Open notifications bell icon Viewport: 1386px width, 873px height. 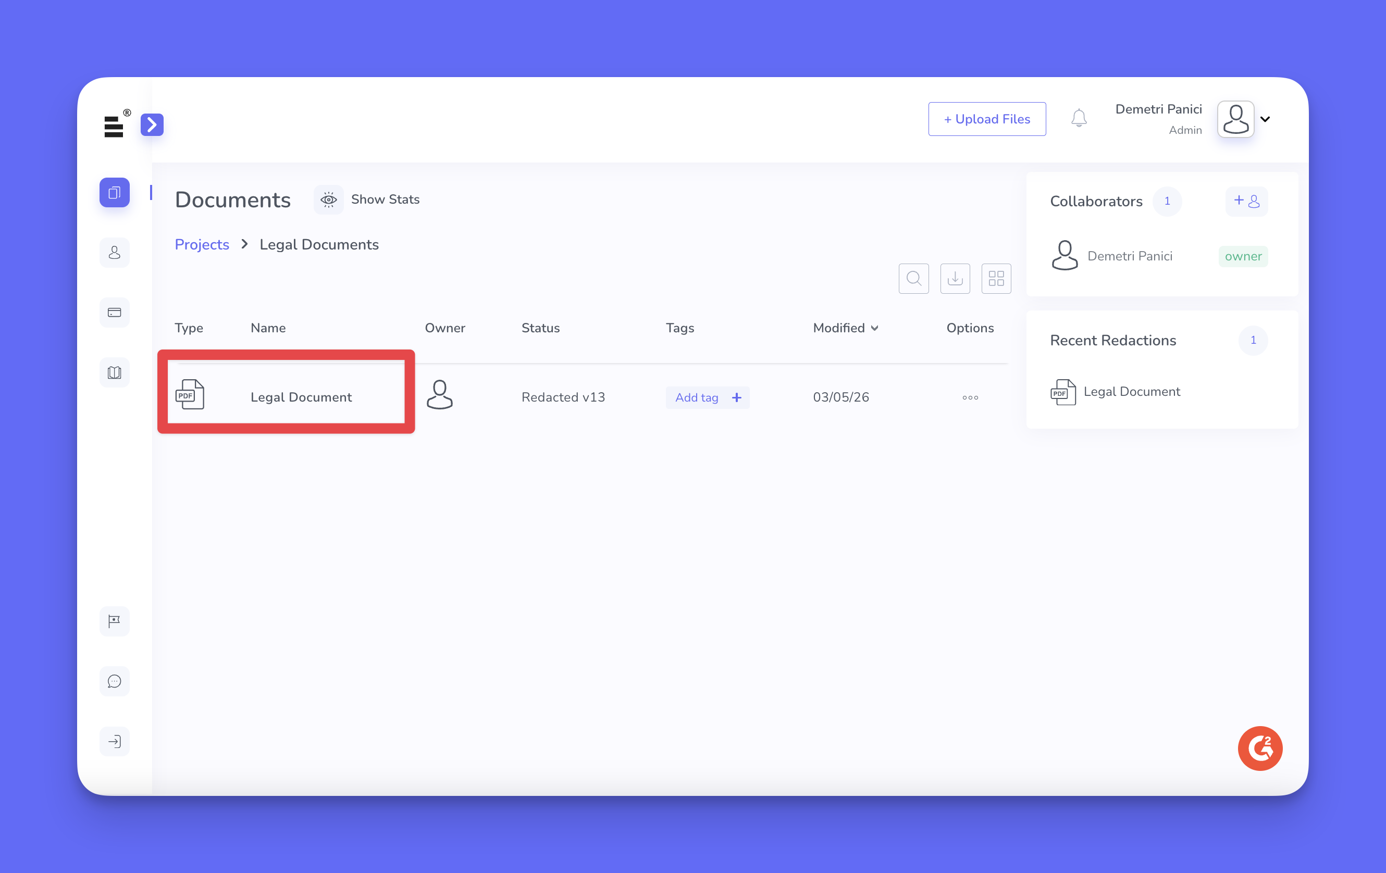tap(1079, 119)
